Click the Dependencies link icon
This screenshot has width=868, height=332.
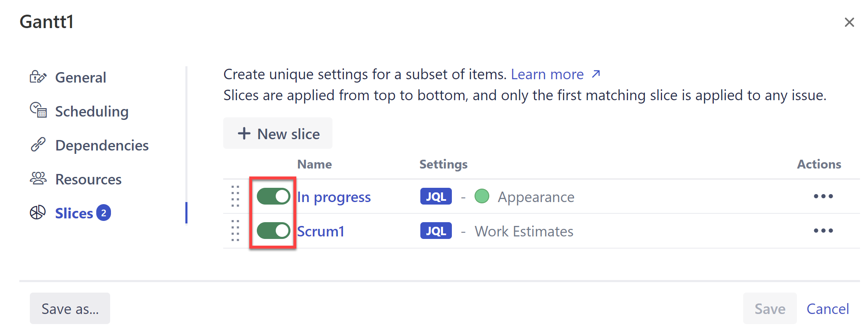38,145
